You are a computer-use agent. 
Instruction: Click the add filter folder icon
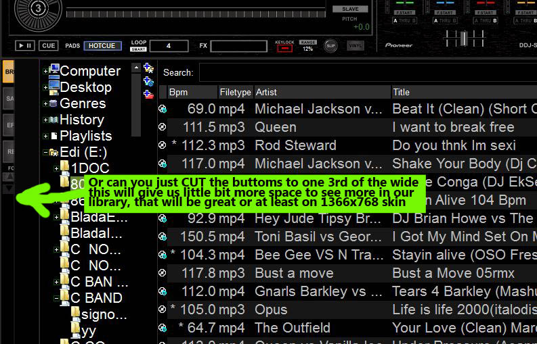point(148,81)
